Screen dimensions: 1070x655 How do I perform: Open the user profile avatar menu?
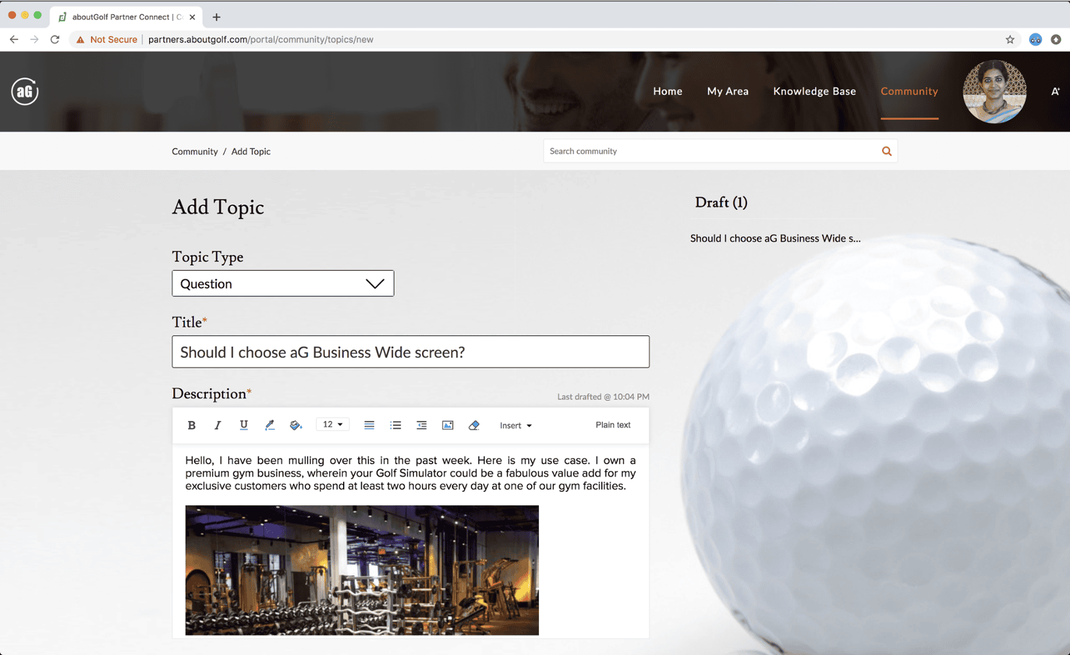coord(994,92)
